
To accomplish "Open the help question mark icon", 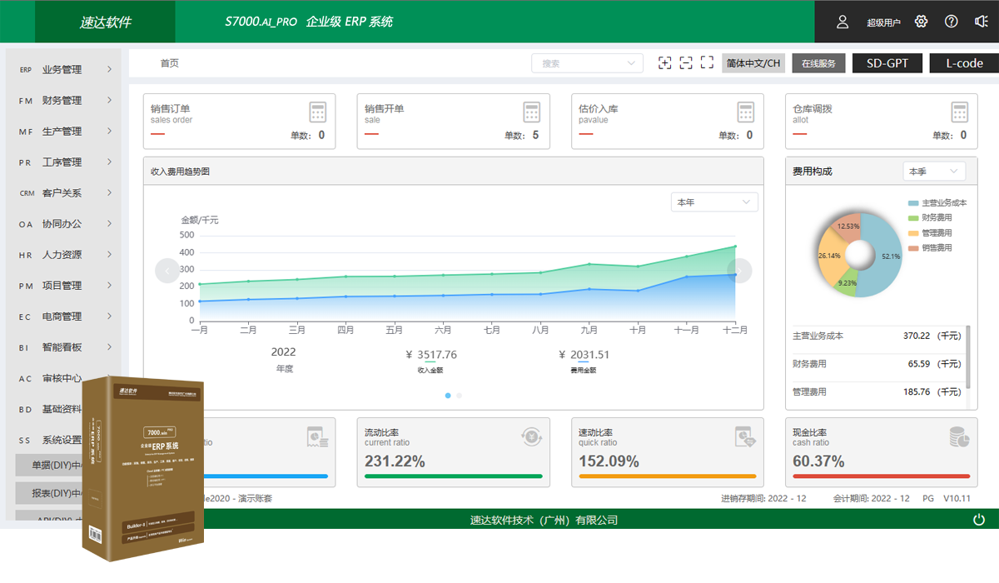I will click(x=952, y=22).
